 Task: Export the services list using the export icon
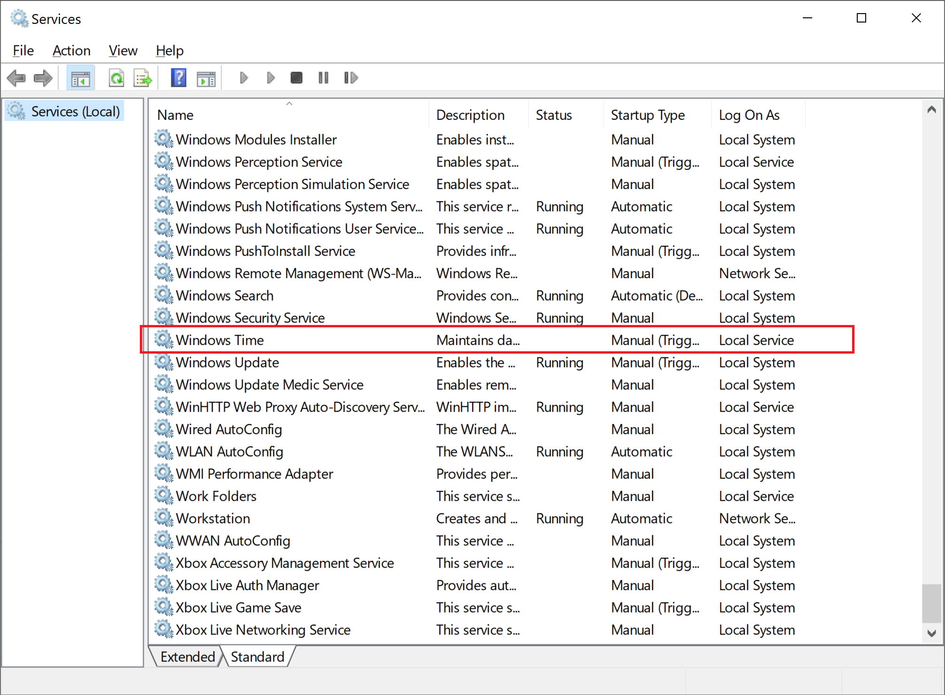pyautogui.click(x=142, y=77)
